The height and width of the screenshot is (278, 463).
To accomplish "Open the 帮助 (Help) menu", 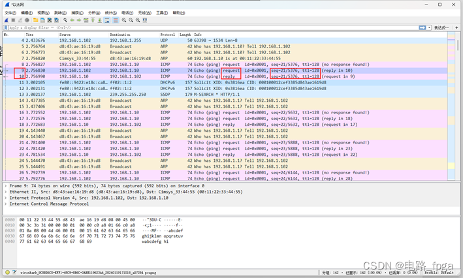I will 179,12.
